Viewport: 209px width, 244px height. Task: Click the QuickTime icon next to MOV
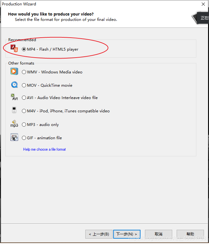pos(14,85)
